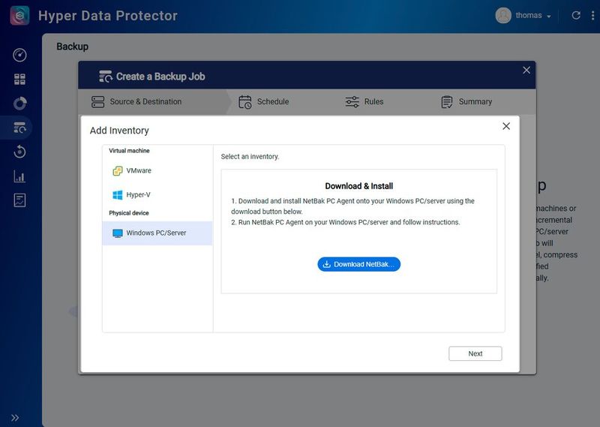Click the Schedule calendar icon

click(245, 102)
